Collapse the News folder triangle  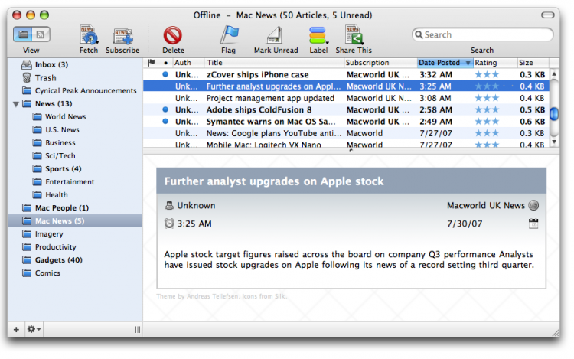(16, 104)
